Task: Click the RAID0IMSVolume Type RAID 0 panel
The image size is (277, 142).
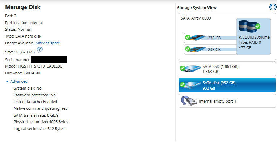Action: [253, 36]
